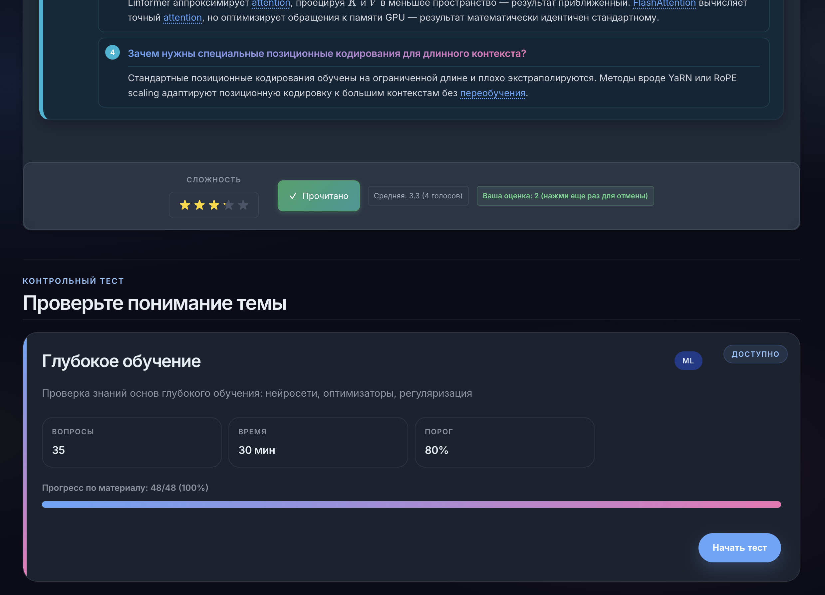The image size is (825, 595).
Task: Rate difficulty with the third star
Action: click(214, 205)
